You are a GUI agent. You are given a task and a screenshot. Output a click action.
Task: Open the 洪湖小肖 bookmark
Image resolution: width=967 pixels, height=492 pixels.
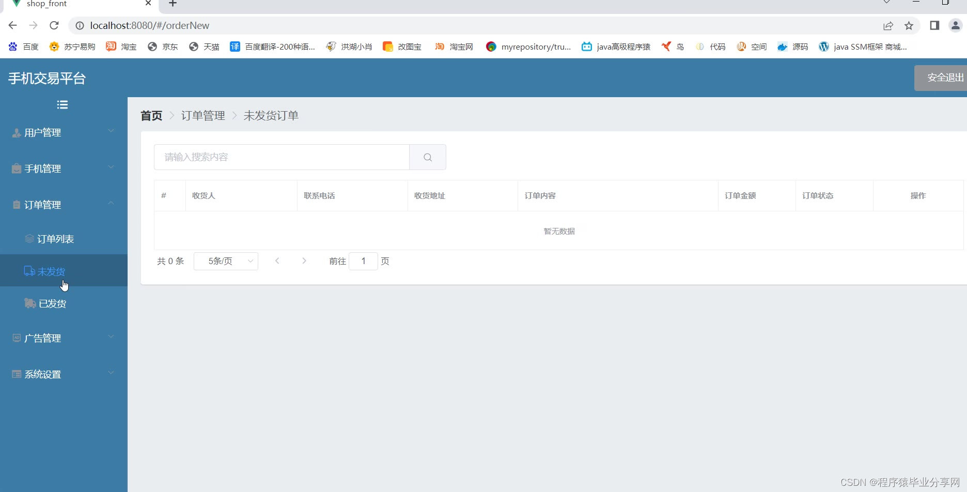(349, 47)
